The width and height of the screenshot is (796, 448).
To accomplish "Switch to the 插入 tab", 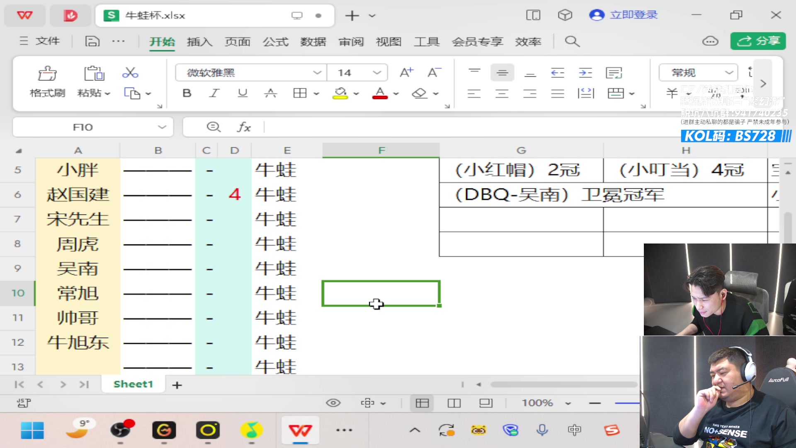I will tap(199, 41).
